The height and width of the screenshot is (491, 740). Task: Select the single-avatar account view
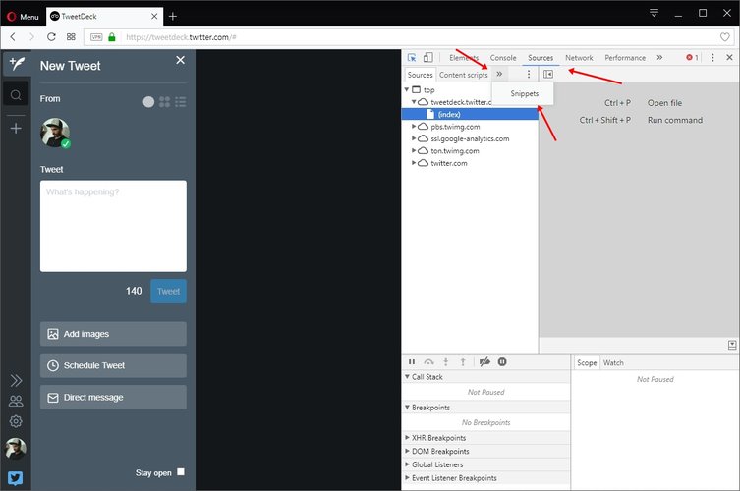[148, 102]
